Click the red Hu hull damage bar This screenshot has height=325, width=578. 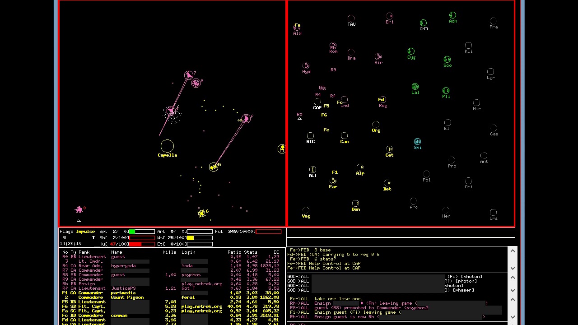(142, 244)
